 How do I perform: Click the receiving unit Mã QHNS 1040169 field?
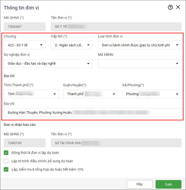[24, 143]
